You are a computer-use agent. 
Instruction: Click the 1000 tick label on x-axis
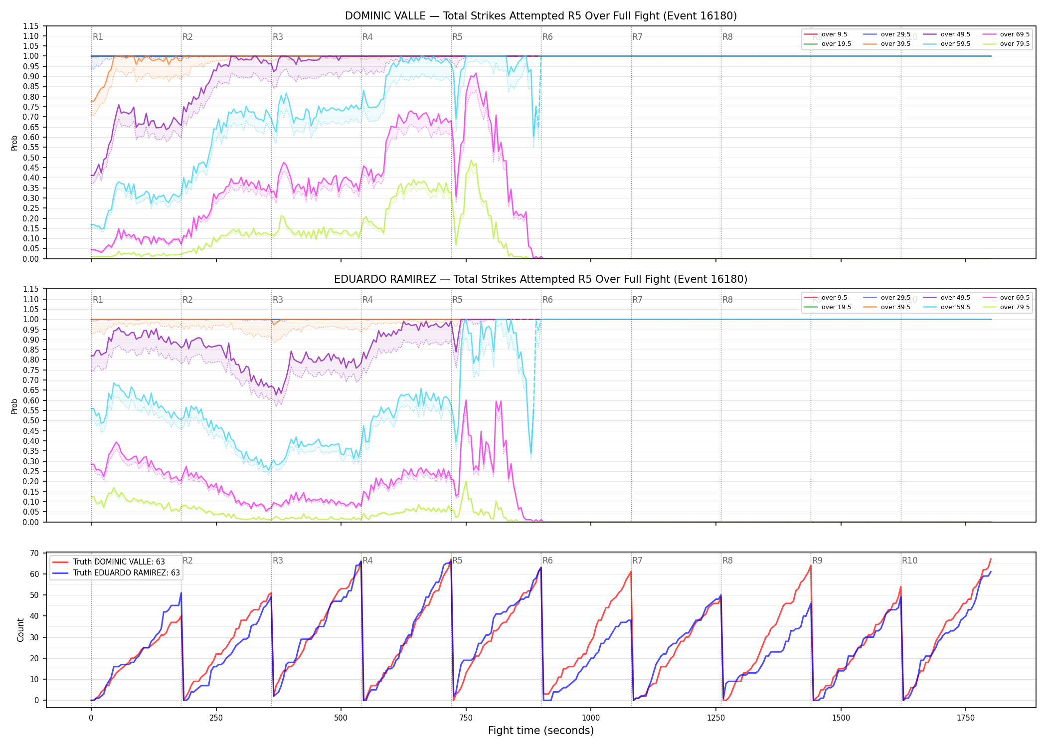click(591, 718)
